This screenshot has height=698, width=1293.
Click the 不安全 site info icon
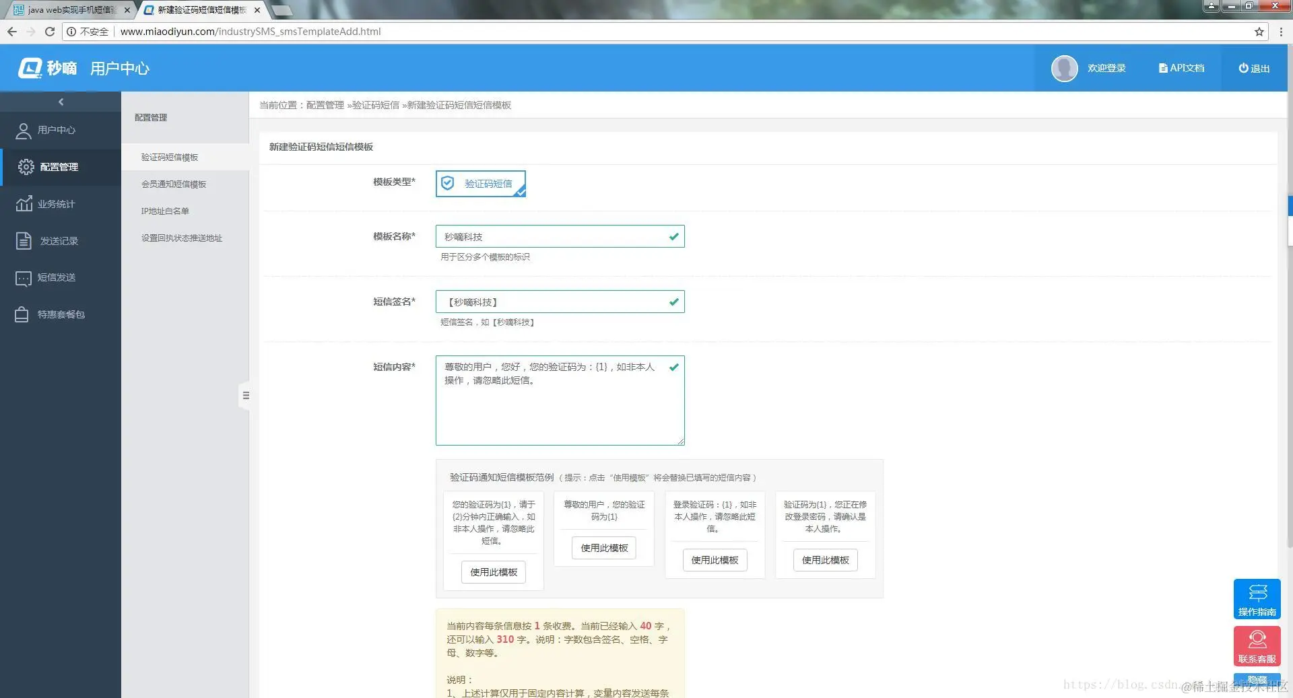71,32
